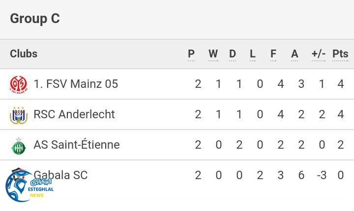Click the 1. FSV Mainz 05 crest icon

[19, 84]
